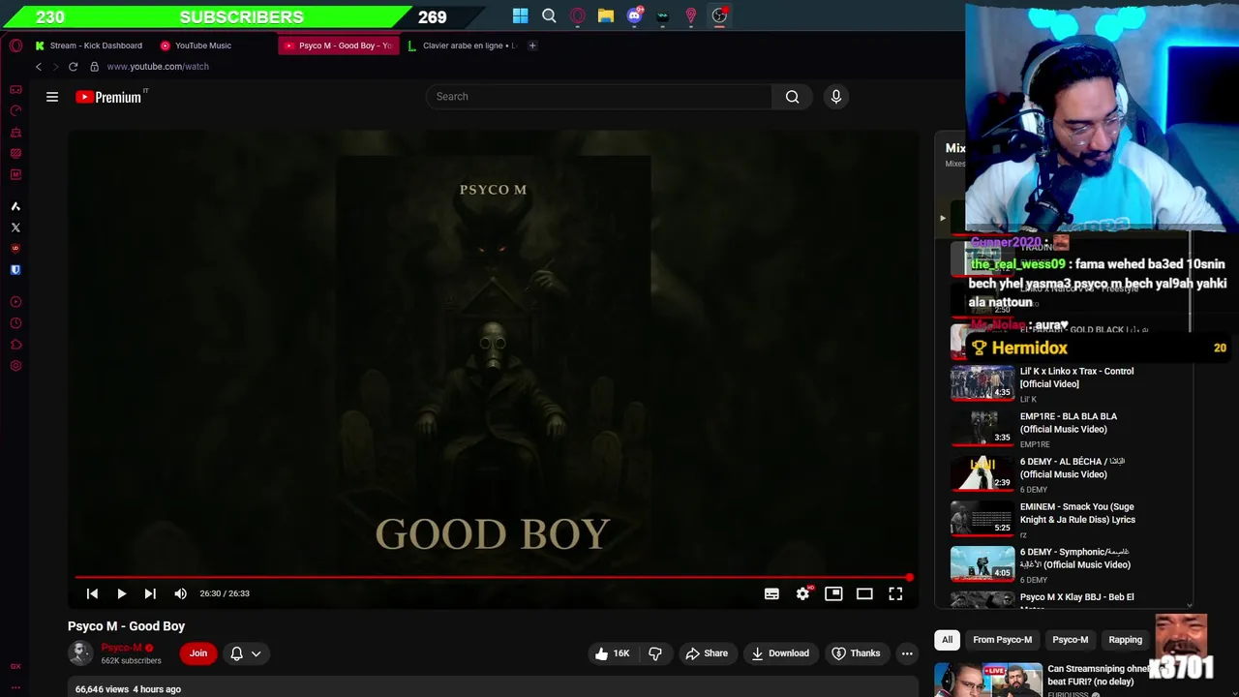The width and height of the screenshot is (1239, 697).
Task: Click the address bar showing www.youtube.com/watch
Action: (x=158, y=67)
